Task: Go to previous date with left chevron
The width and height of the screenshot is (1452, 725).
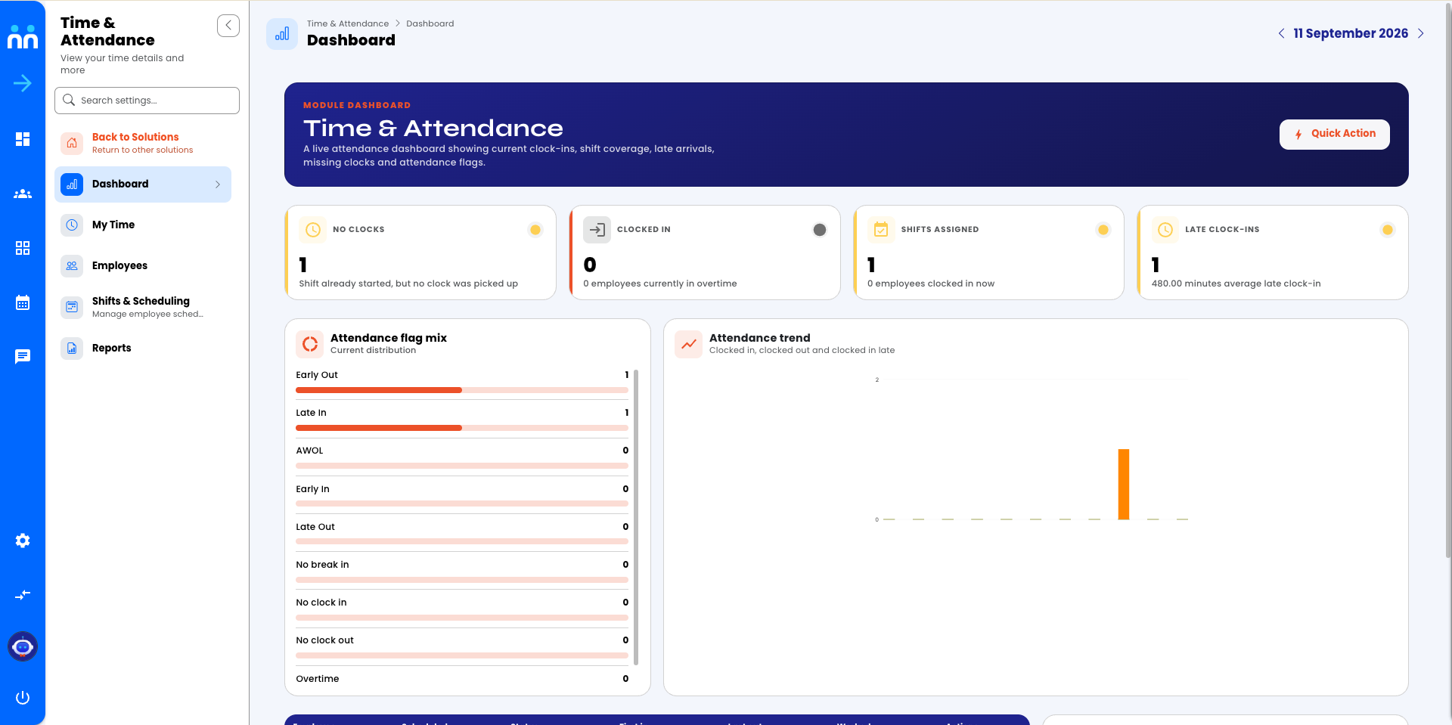Action: (1281, 33)
